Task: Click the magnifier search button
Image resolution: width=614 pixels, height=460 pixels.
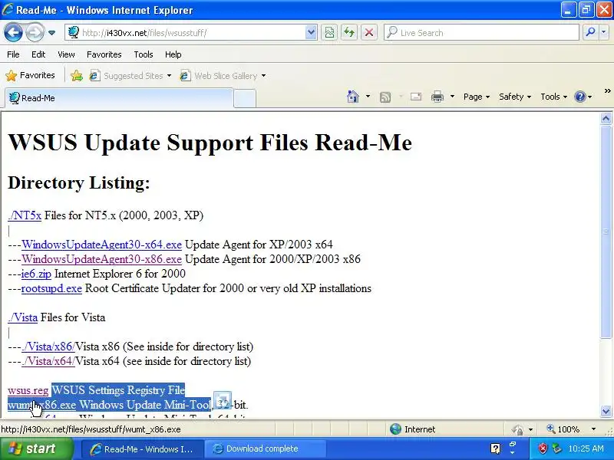Action: tap(590, 32)
